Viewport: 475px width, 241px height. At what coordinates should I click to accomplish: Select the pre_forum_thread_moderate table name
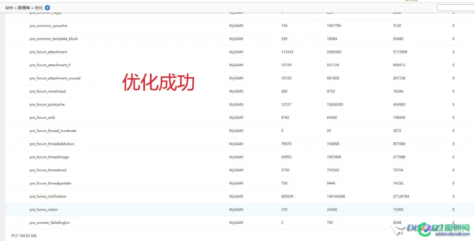pos(53,131)
